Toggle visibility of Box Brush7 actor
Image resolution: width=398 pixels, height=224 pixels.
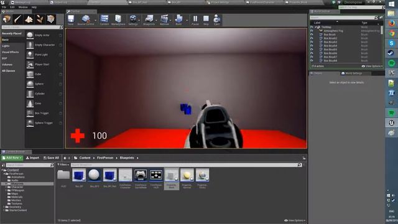312,57
